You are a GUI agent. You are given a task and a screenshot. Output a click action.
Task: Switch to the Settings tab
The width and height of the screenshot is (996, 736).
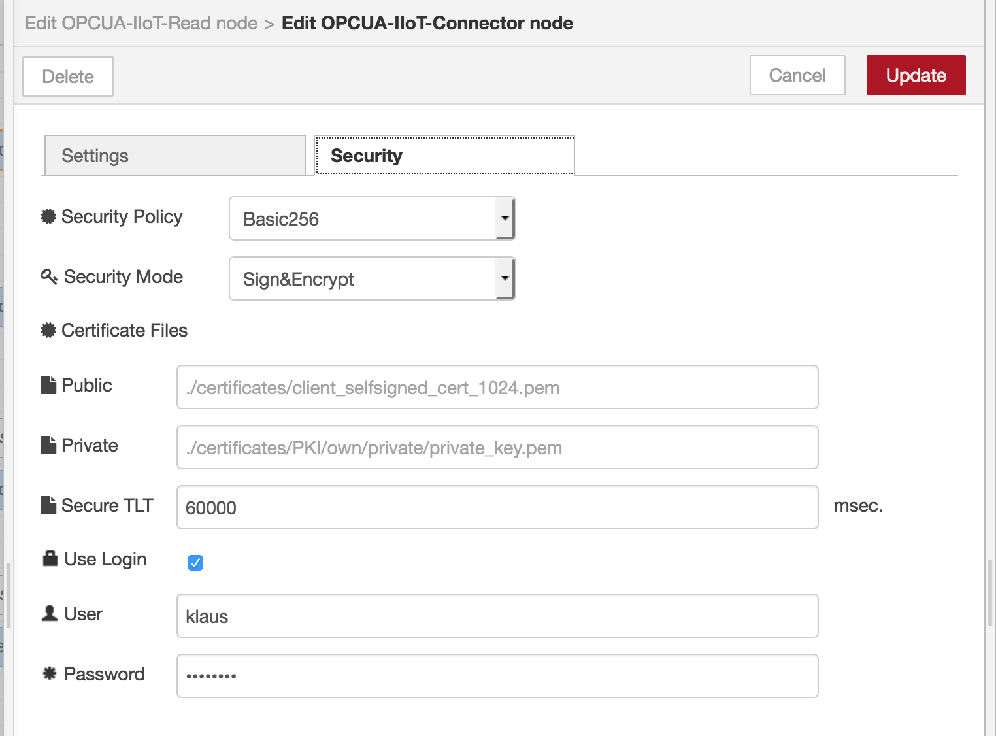pos(174,156)
